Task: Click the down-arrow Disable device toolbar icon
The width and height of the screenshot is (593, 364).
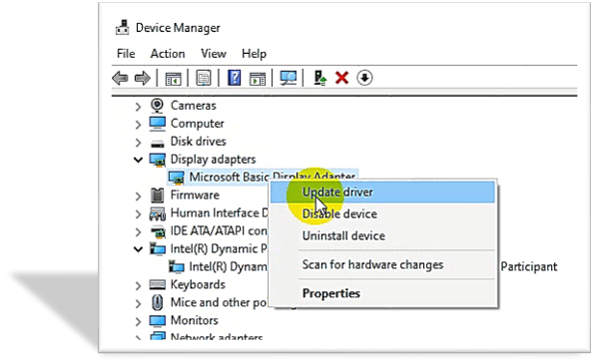Action: click(364, 78)
